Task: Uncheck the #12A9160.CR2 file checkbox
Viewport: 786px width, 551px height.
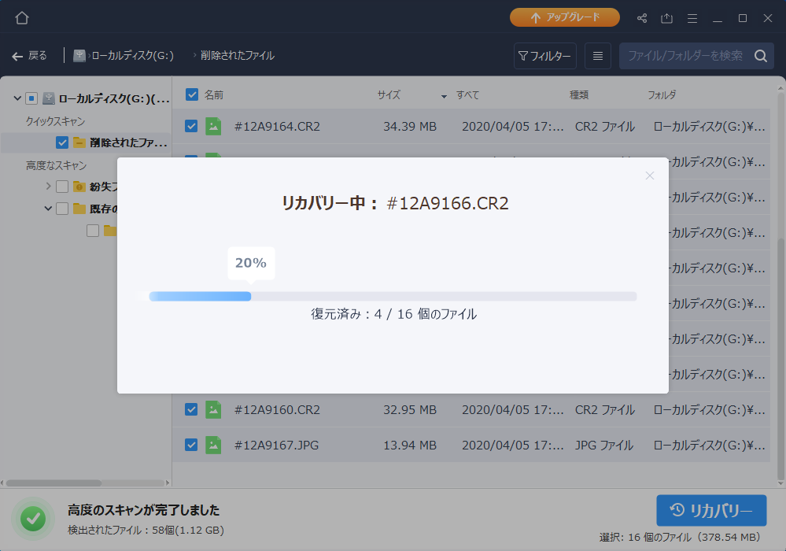Action: click(x=191, y=409)
